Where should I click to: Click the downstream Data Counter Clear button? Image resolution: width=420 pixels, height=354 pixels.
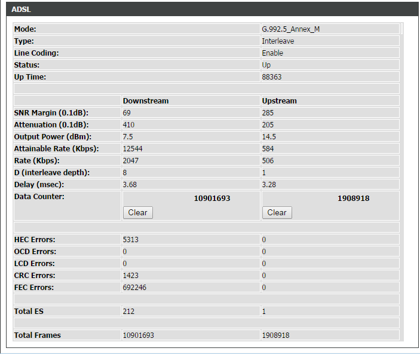coord(137,212)
